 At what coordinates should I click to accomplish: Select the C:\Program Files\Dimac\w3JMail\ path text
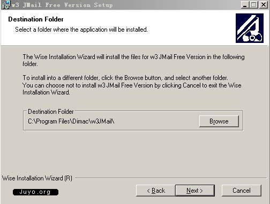pyautogui.click(x=71, y=121)
